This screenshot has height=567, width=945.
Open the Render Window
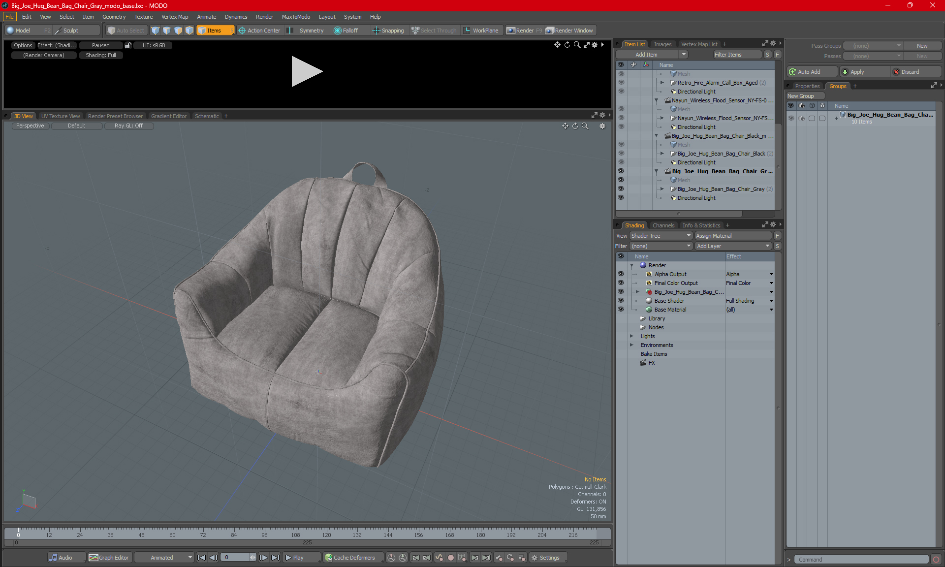[x=569, y=31]
